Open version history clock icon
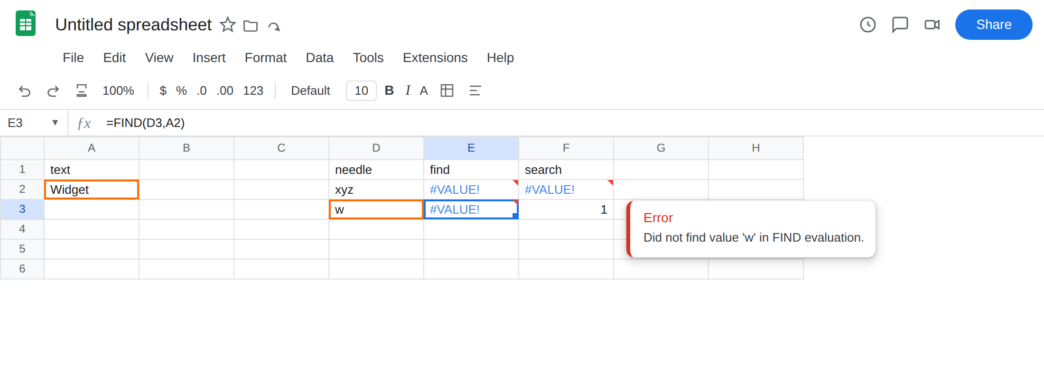 coord(868,25)
